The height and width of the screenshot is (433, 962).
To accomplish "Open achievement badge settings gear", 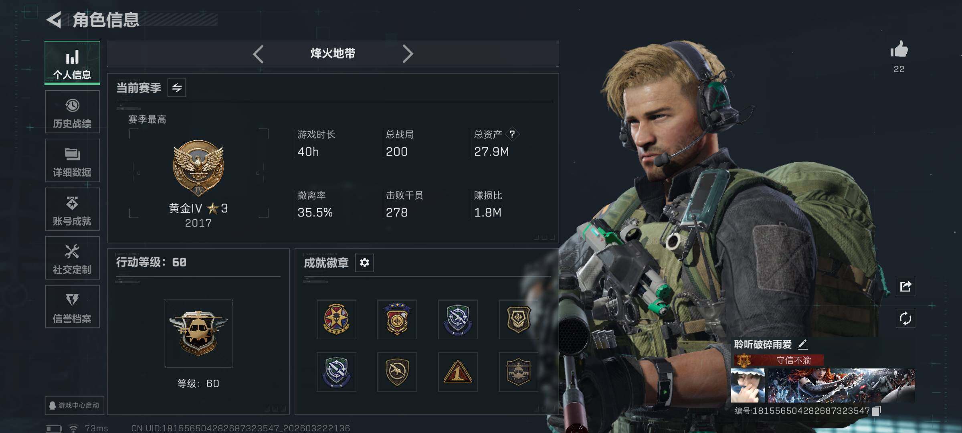I will click(x=364, y=263).
